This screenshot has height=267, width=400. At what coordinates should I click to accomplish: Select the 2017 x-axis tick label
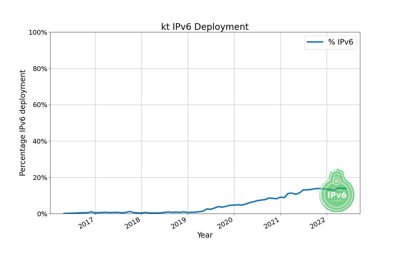coord(87,223)
